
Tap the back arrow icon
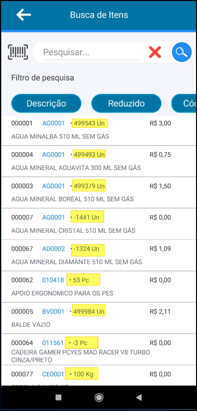(23, 15)
